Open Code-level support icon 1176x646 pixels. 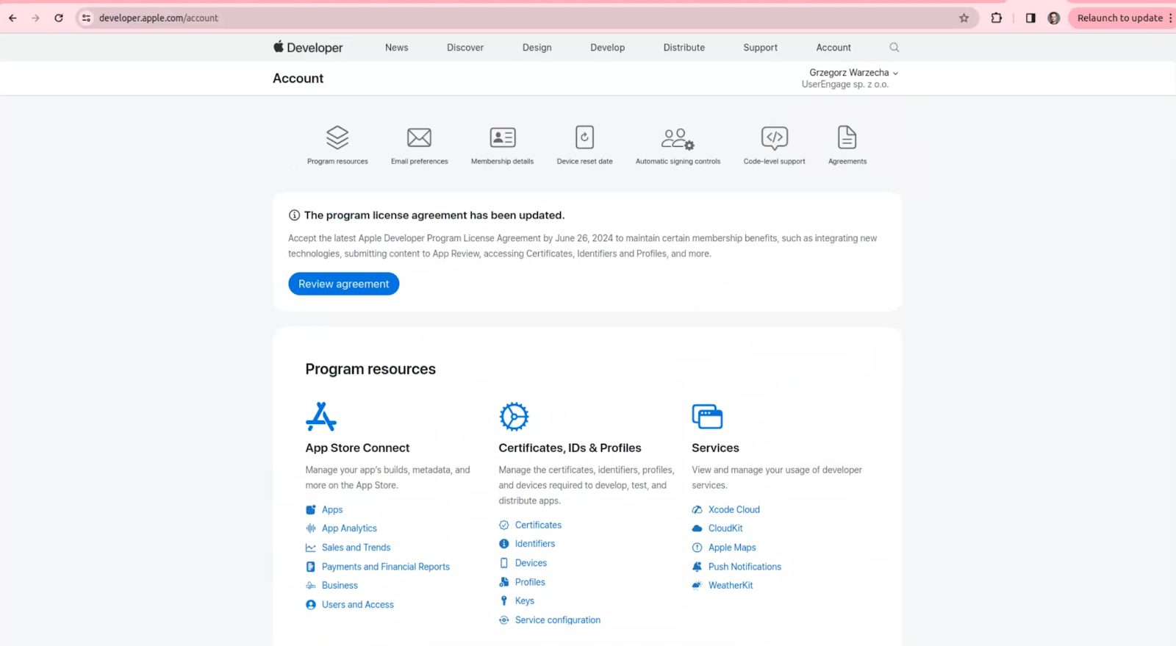(775, 137)
